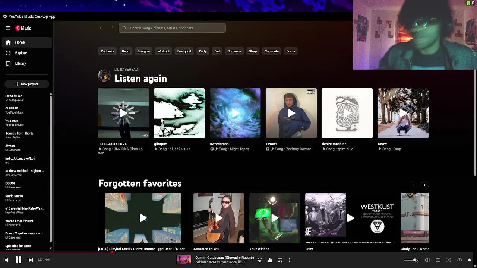Image resolution: width=477 pixels, height=268 pixels.
Task: Mute using the speaker icon
Action: tap(427, 260)
